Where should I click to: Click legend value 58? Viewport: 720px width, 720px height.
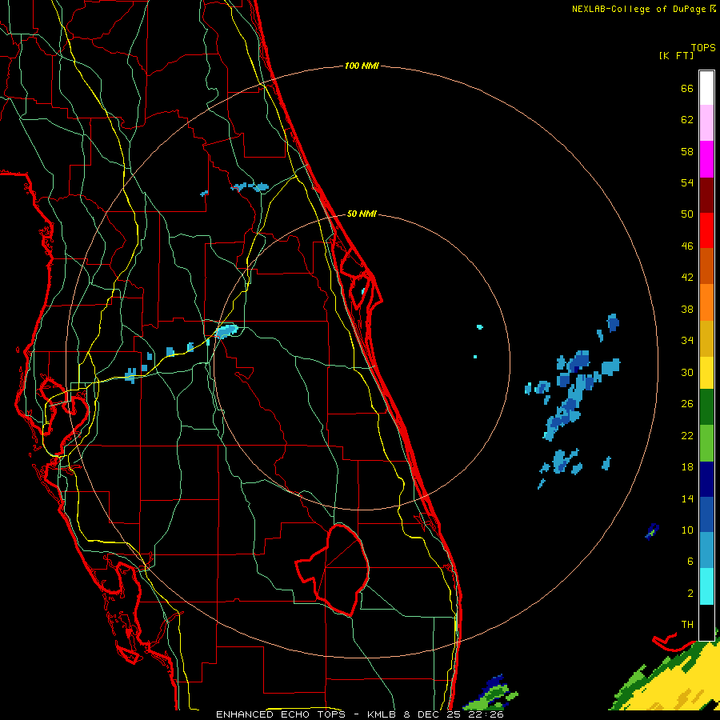click(x=687, y=151)
